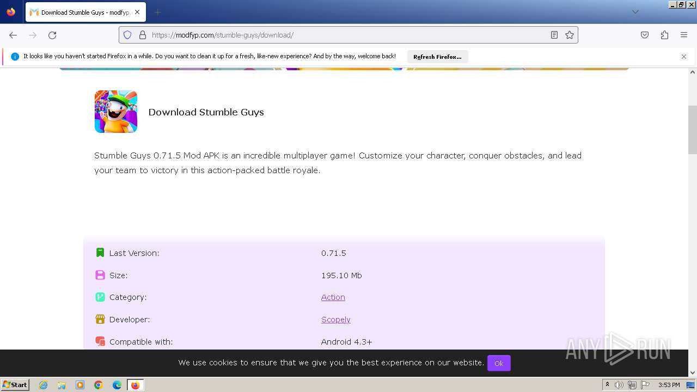The width and height of the screenshot is (697, 392).
Task: Open the Action category link
Action: click(333, 297)
